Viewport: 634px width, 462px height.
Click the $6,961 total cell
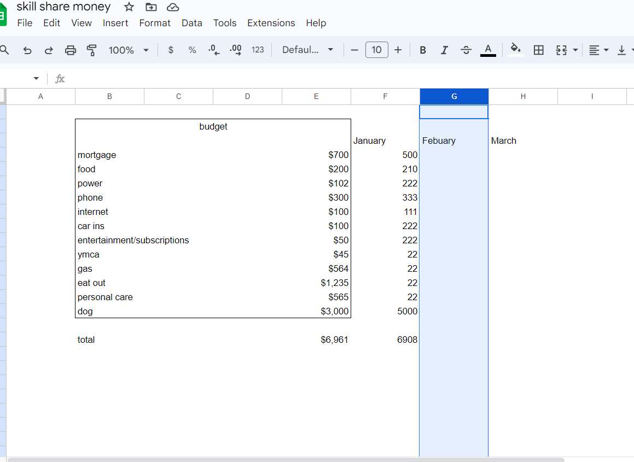(316, 340)
